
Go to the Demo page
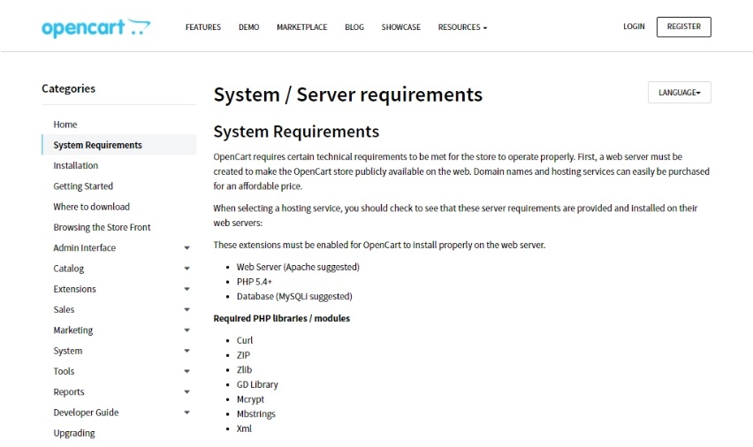[248, 27]
